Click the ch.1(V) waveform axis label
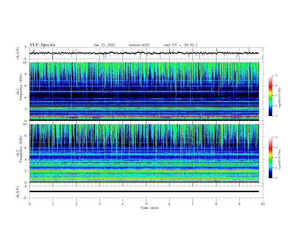The image size is (296, 229). pos(18,53)
